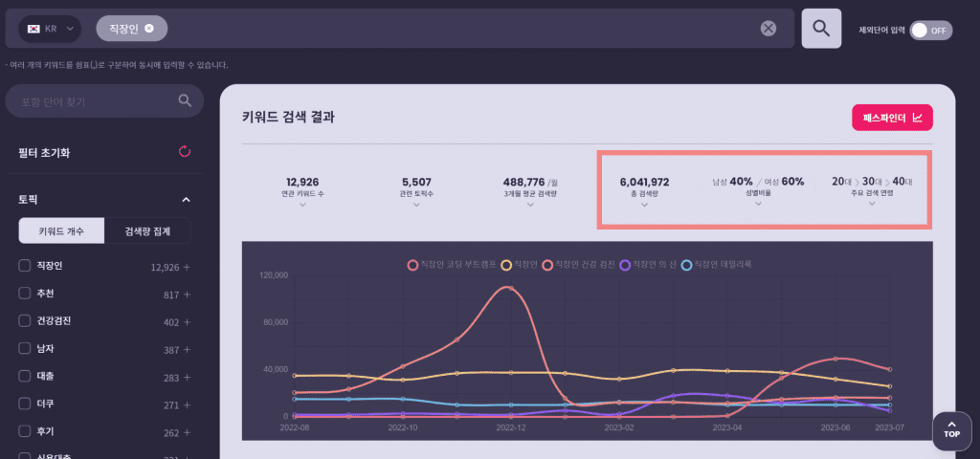Check the 대출 topic checkbox
Image resolution: width=980 pixels, height=459 pixels.
(24, 377)
